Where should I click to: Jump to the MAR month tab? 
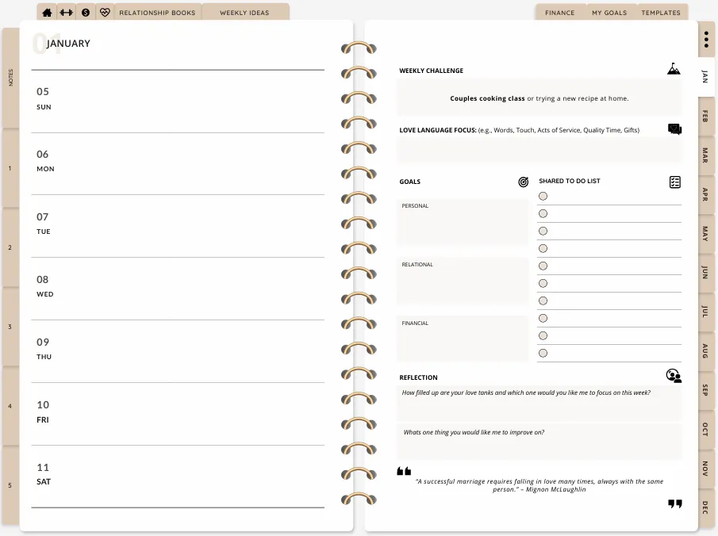(x=705, y=155)
